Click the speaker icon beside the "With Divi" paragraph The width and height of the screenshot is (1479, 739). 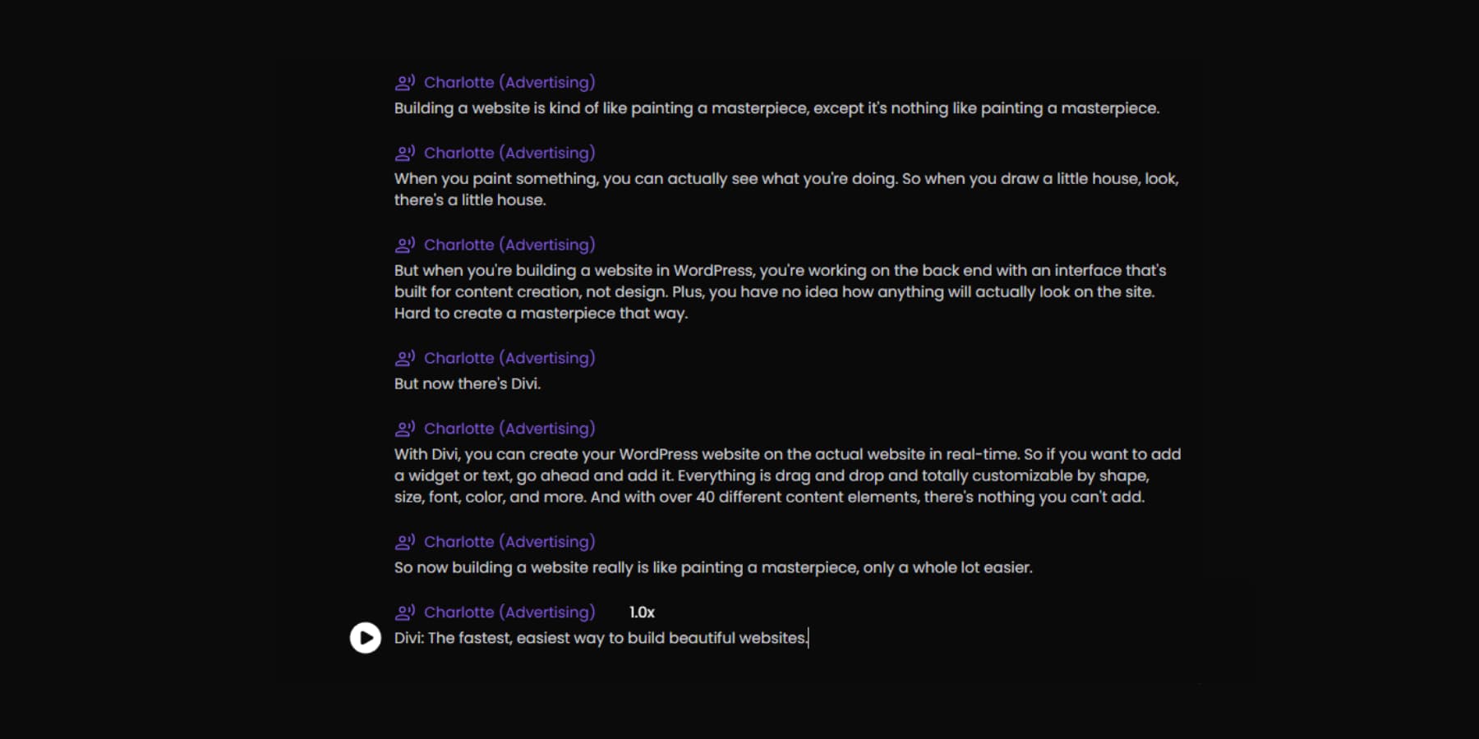pyautogui.click(x=404, y=428)
